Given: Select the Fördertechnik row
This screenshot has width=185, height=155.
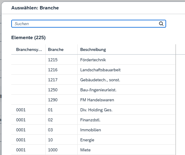Looking at the screenshot, I should click(x=93, y=60).
